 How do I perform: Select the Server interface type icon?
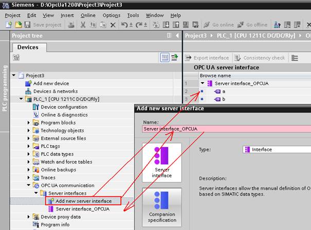point(162,161)
